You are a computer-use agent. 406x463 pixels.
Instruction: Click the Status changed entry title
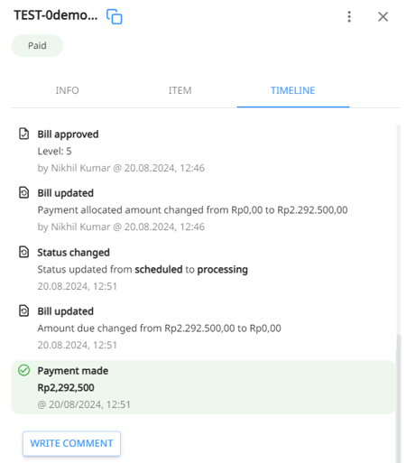pos(73,253)
